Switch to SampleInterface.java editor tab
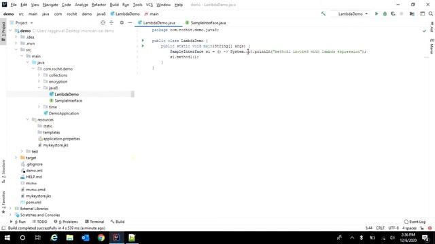Screen dimensions: 435x244 (x=205, y=22)
